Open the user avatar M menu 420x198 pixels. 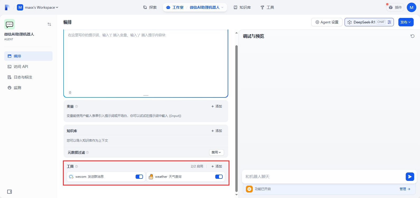pos(411,7)
